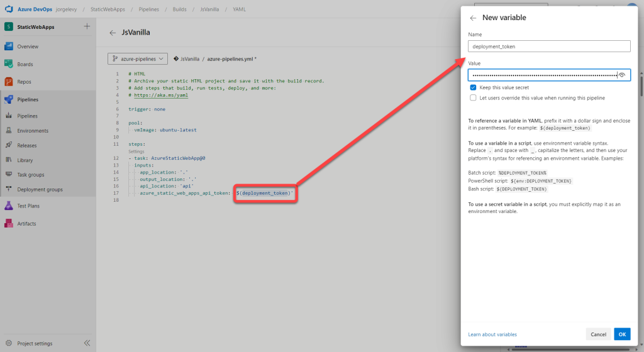Viewport: 644px width, 352px height.
Task: Click the OK button
Action: [622, 334]
